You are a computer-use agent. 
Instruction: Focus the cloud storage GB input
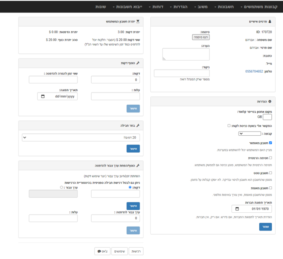pos(267,117)
